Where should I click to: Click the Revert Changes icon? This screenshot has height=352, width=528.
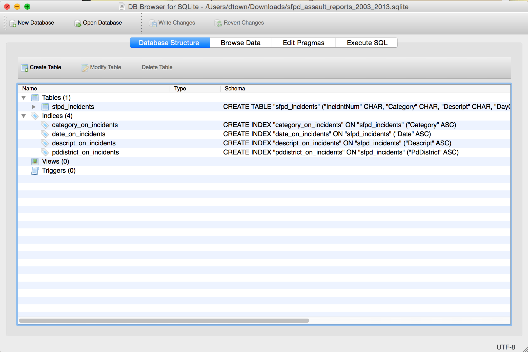click(x=218, y=23)
